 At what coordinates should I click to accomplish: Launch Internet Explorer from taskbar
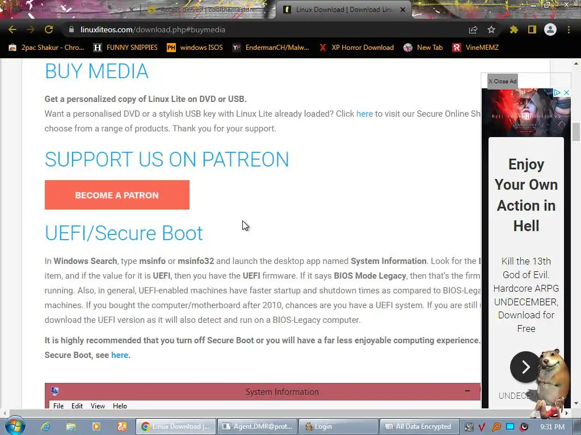click(x=45, y=427)
